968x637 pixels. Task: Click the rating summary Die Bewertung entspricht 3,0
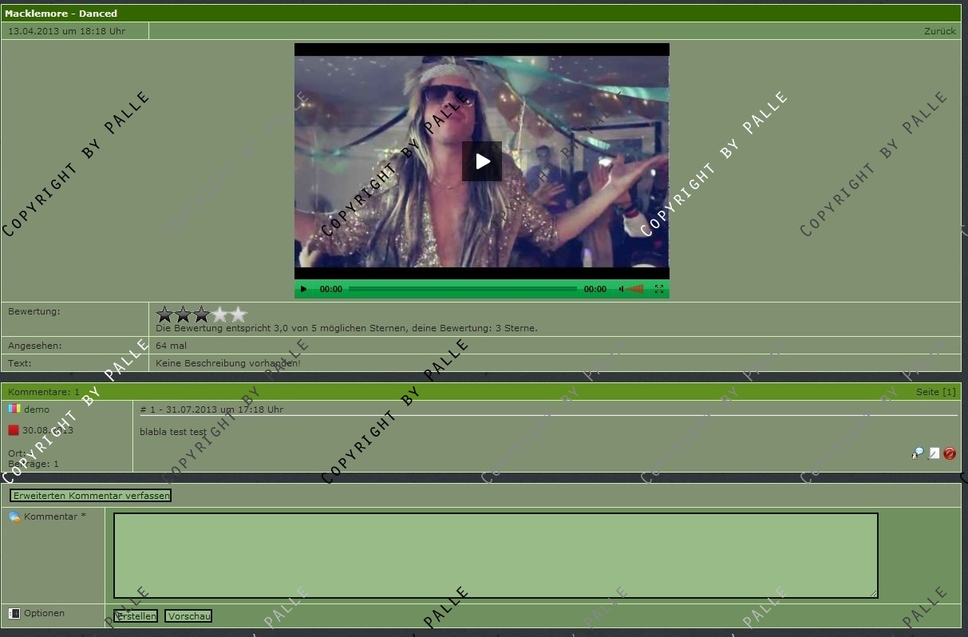pos(346,328)
